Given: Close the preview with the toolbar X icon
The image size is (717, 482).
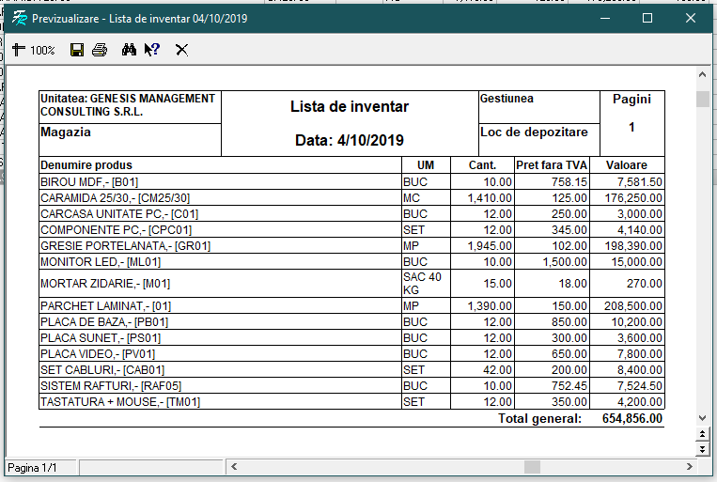Looking at the screenshot, I should pos(181,50).
